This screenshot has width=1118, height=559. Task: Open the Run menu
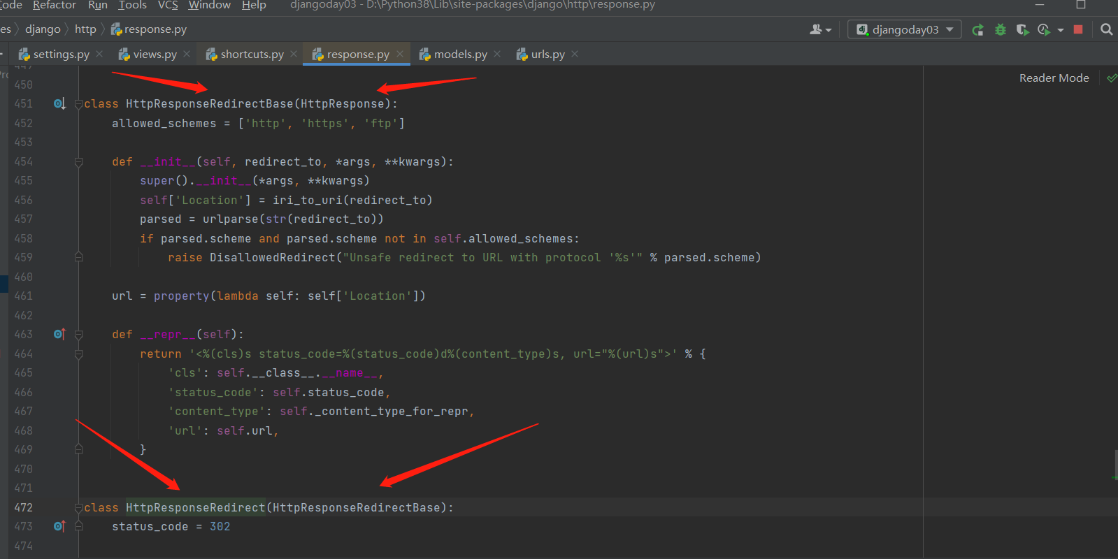pos(98,6)
